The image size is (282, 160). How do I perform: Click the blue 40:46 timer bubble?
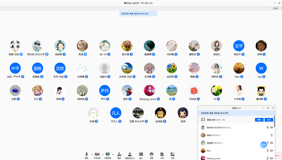(x=264, y=145)
